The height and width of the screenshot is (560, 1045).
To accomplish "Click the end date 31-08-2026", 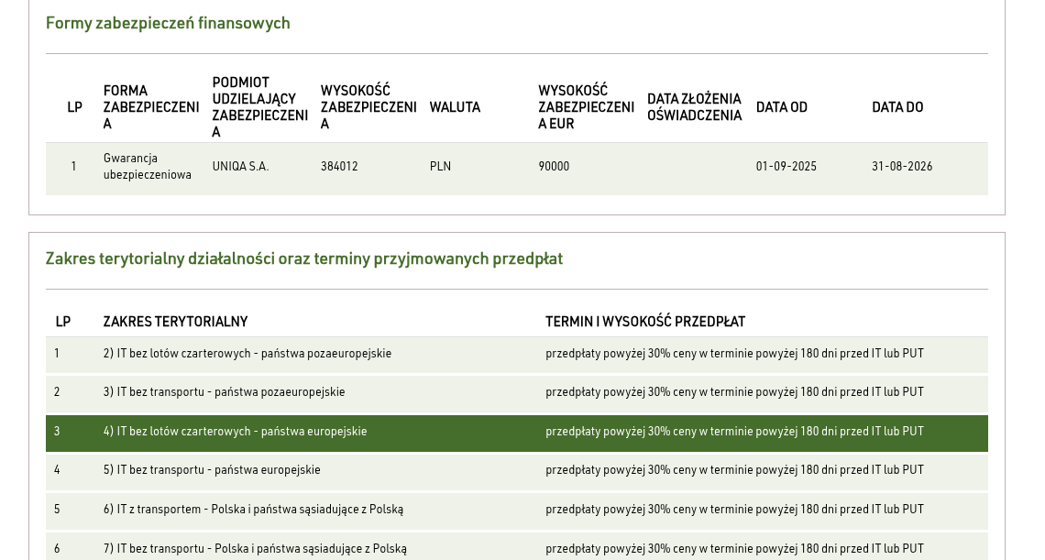I will 902,167.
